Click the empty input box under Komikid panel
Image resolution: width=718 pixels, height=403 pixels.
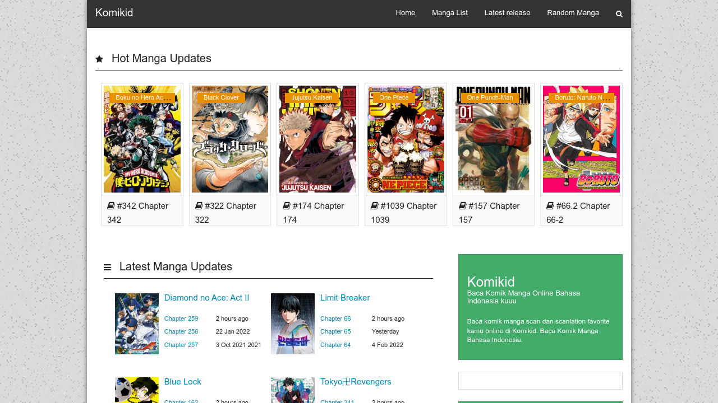pyautogui.click(x=540, y=381)
